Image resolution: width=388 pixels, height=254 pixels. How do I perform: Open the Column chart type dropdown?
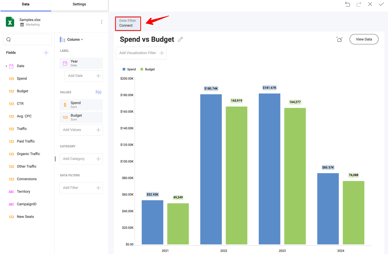(75, 39)
